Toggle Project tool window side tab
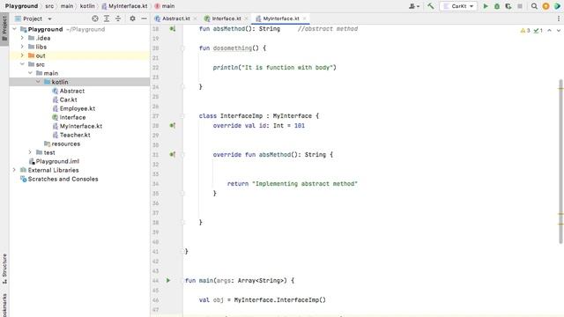The width and height of the screenshot is (564, 317). click(x=4, y=29)
